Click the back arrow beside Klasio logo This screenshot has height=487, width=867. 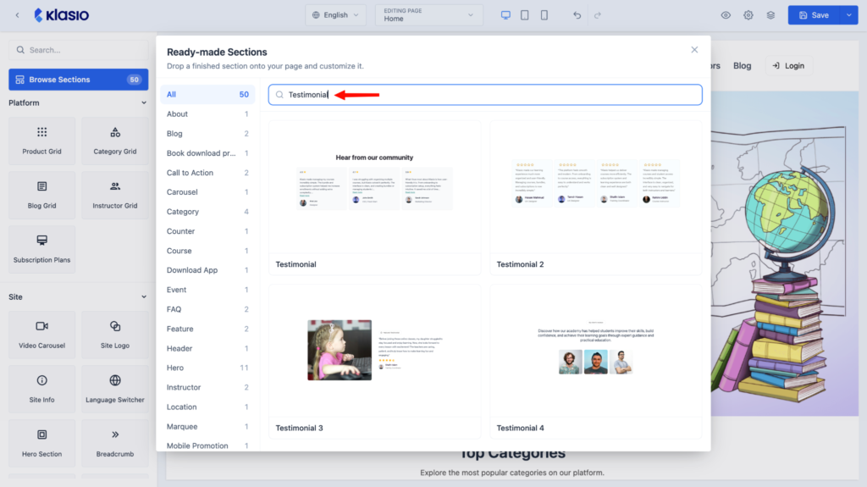[x=17, y=15]
